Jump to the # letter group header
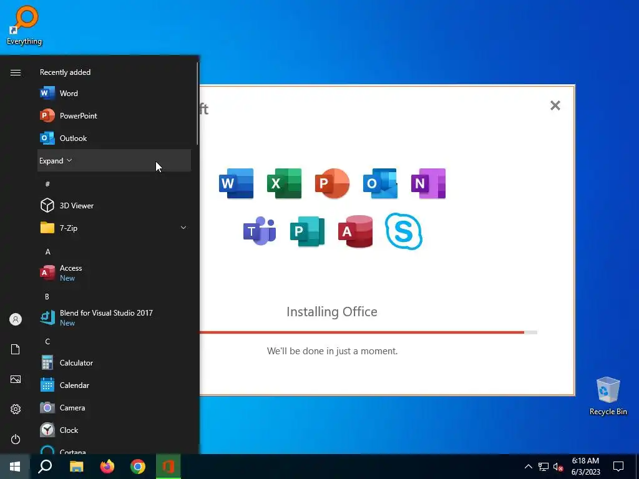639x479 pixels. [47, 184]
